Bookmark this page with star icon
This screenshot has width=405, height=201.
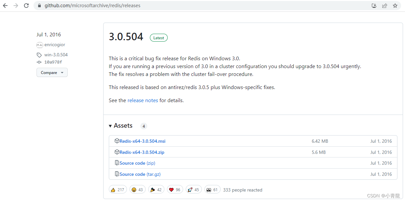tap(395, 6)
